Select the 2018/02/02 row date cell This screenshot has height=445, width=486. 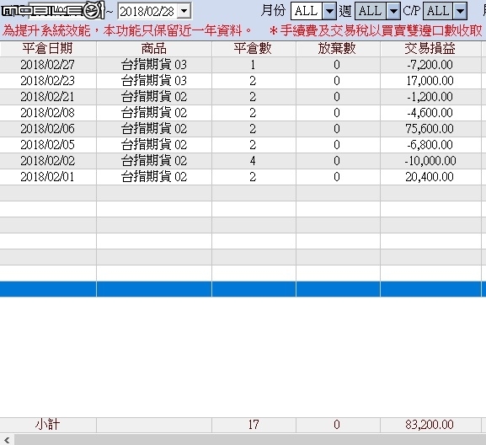coord(48,161)
